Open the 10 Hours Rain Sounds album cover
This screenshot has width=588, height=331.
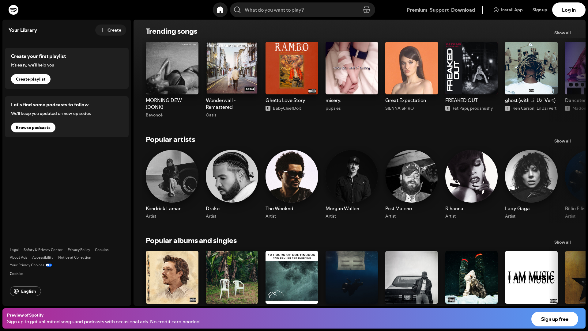click(x=292, y=277)
